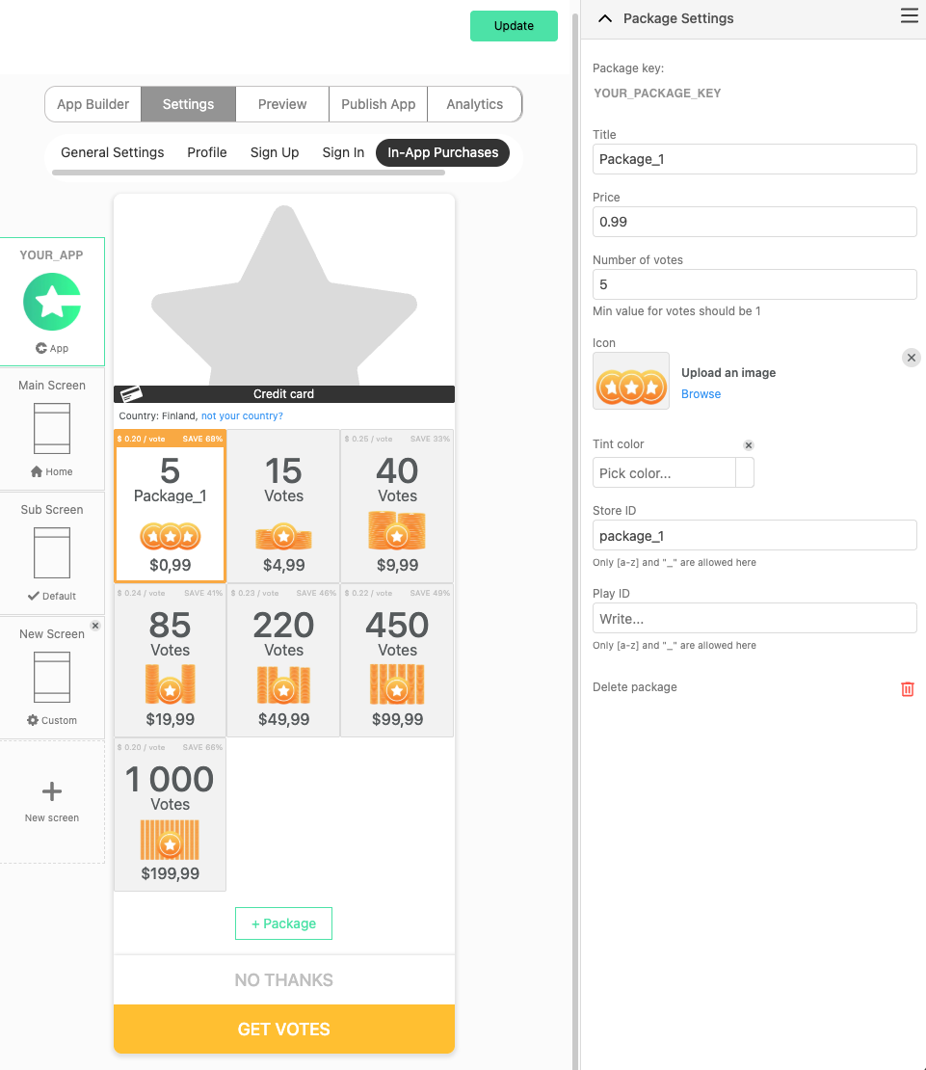Click the Play ID input field
Screen dimensions: 926x1070
(754, 618)
